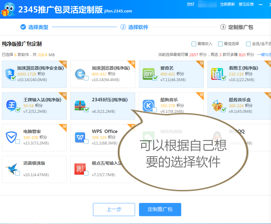
Task: Click the 一键勾选 link
Action: (x=264, y=55)
